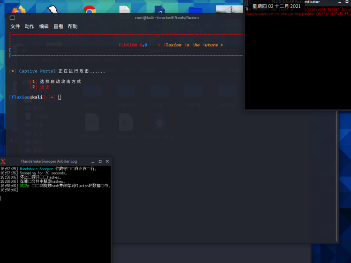Open the 动作 menu in the terminal
351x263 pixels.
[x=30, y=26]
